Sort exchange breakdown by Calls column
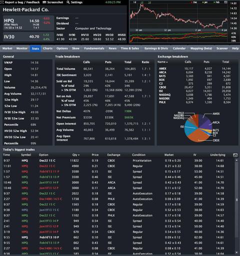Image resolution: width=240 pixels, height=256 pixels. (188, 62)
